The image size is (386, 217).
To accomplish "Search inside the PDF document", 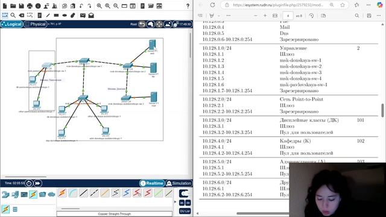I will pyautogui.click(x=357, y=16).
